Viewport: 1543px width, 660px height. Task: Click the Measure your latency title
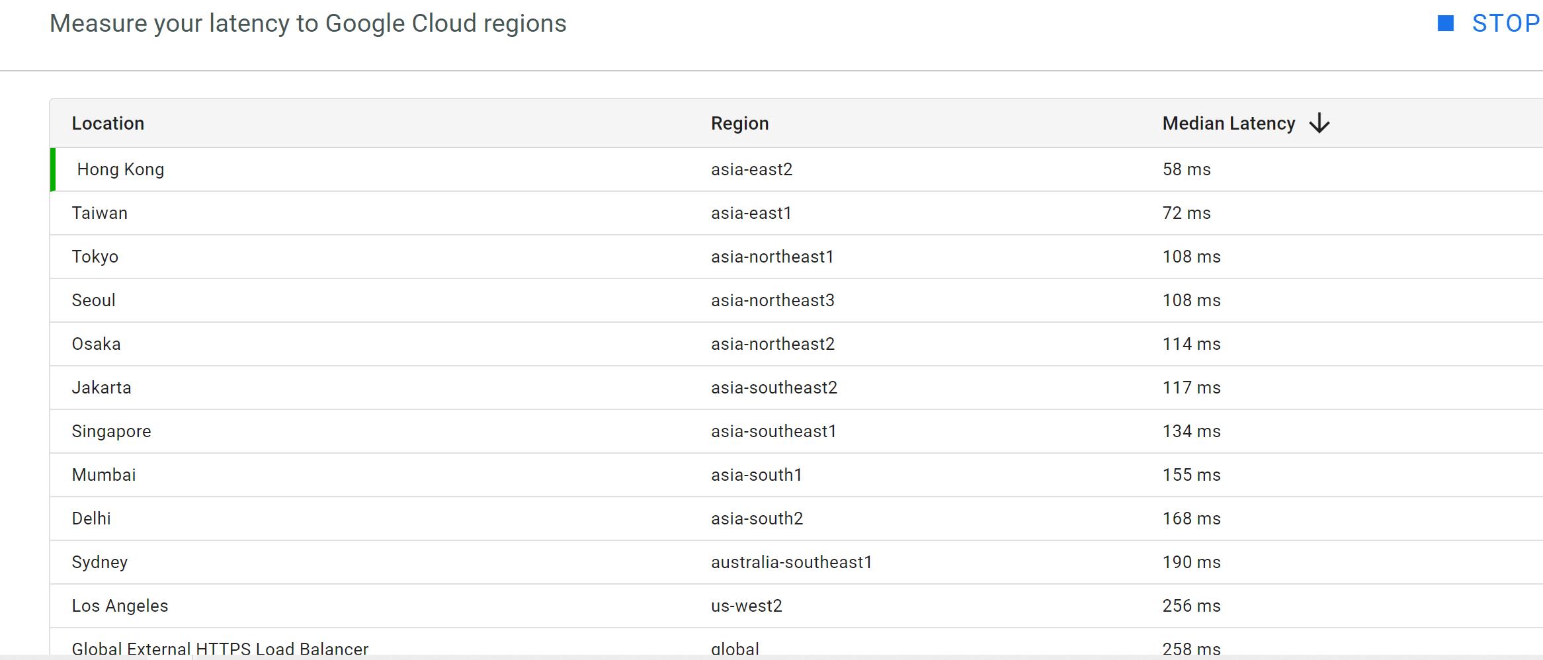(308, 23)
